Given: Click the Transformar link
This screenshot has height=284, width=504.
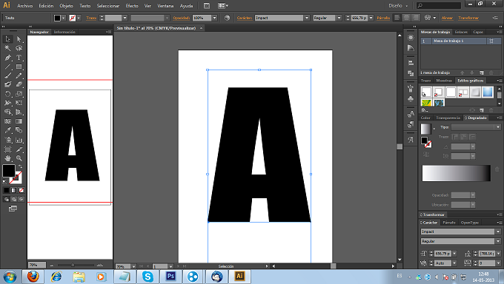Looking at the screenshot, I should (x=468, y=18).
